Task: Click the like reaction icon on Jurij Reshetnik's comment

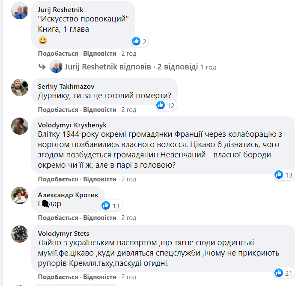Action: point(136,41)
